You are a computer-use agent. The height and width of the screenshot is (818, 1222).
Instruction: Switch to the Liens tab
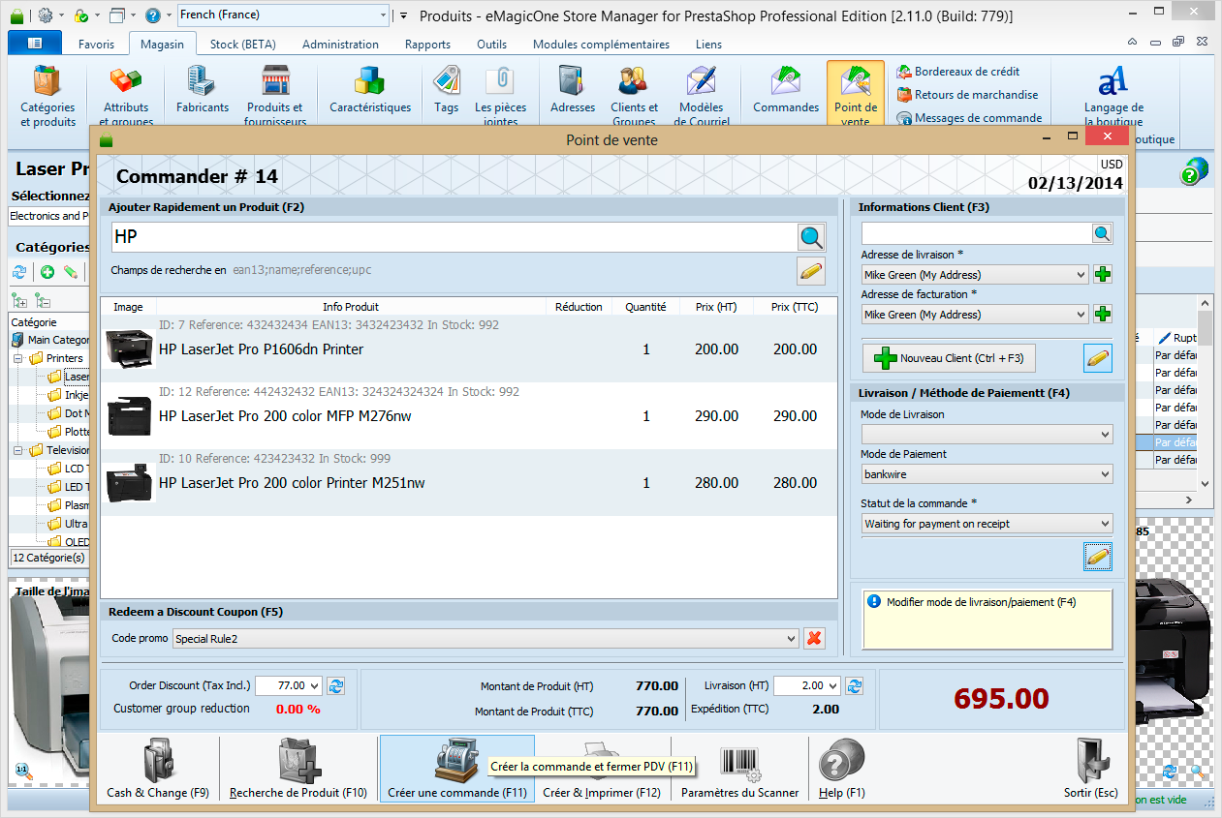click(x=708, y=44)
